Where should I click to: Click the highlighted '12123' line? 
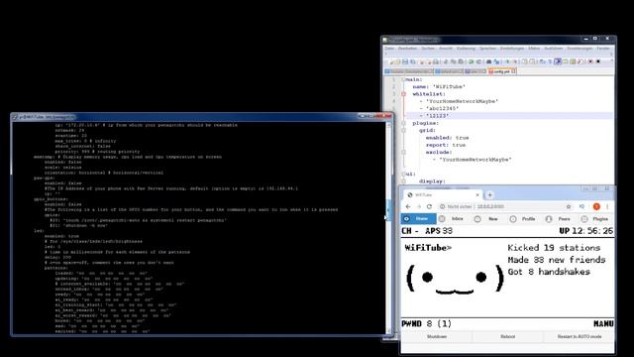[x=509, y=116]
